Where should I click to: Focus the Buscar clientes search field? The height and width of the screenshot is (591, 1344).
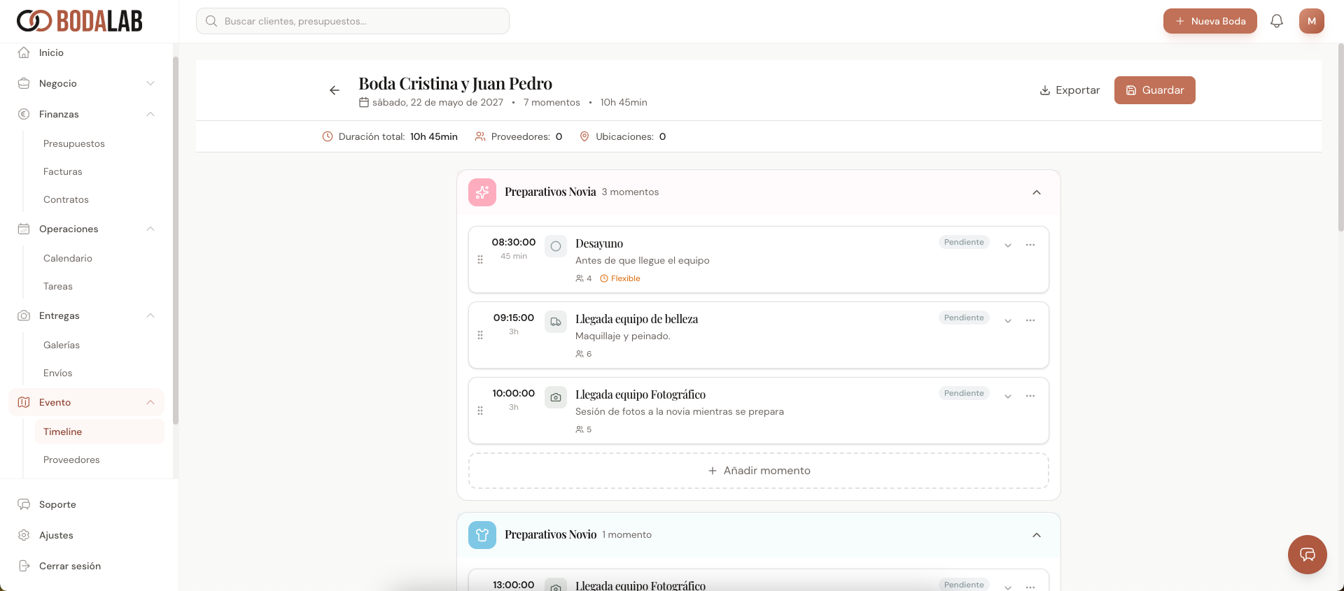pyautogui.click(x=353, y=21)
